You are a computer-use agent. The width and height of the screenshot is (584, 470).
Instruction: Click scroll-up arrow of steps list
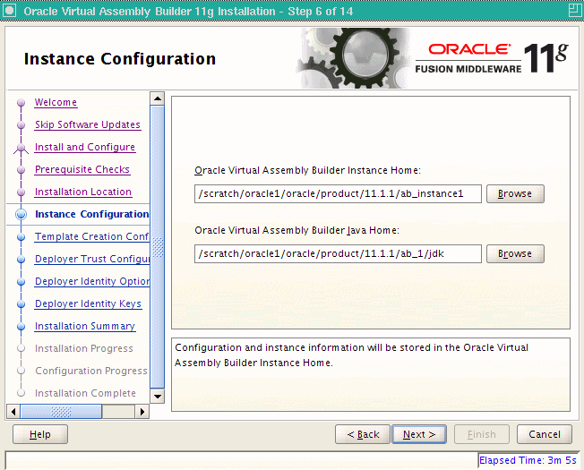click(x=157, y=98)
